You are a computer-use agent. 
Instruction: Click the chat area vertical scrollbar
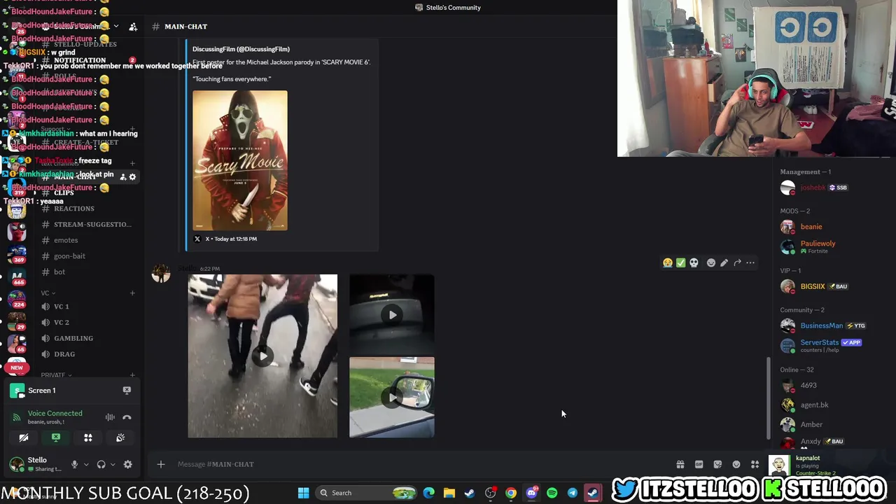coord(769,398)
